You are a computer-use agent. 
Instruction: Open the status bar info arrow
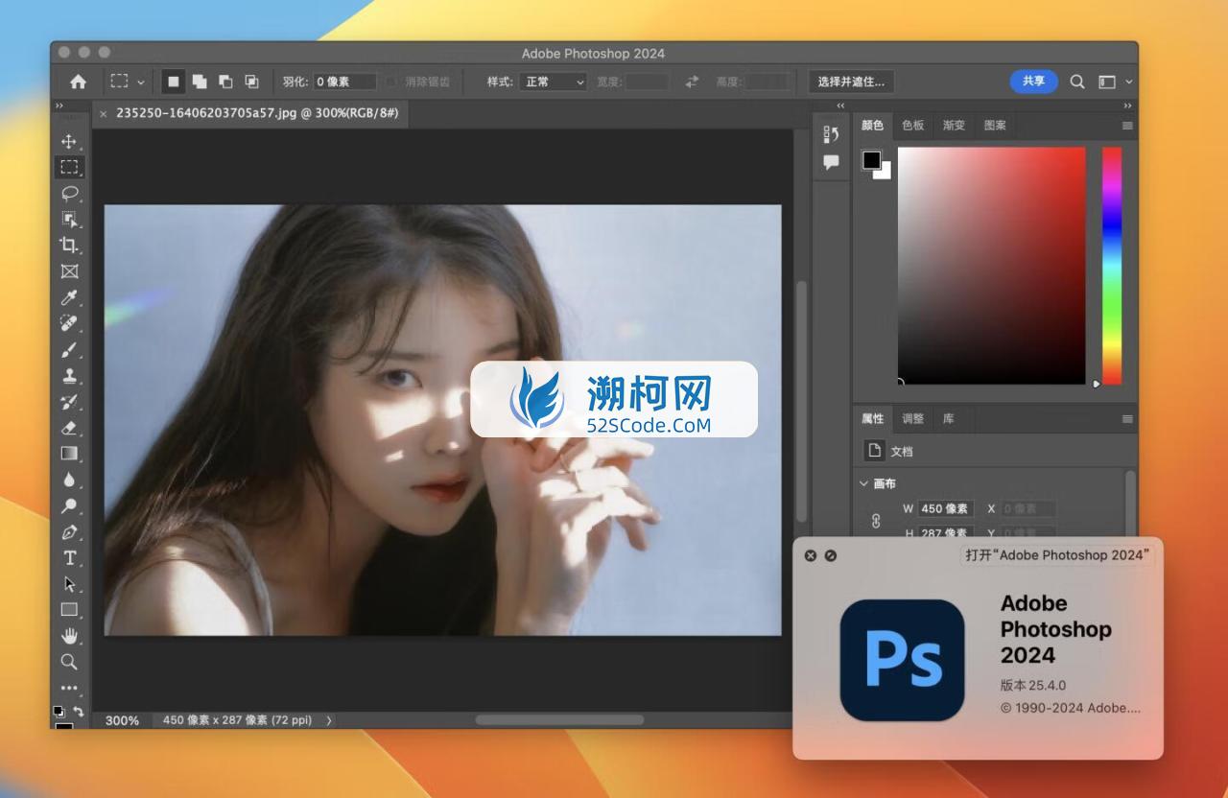pyautogui.click(x=329, y=719)
